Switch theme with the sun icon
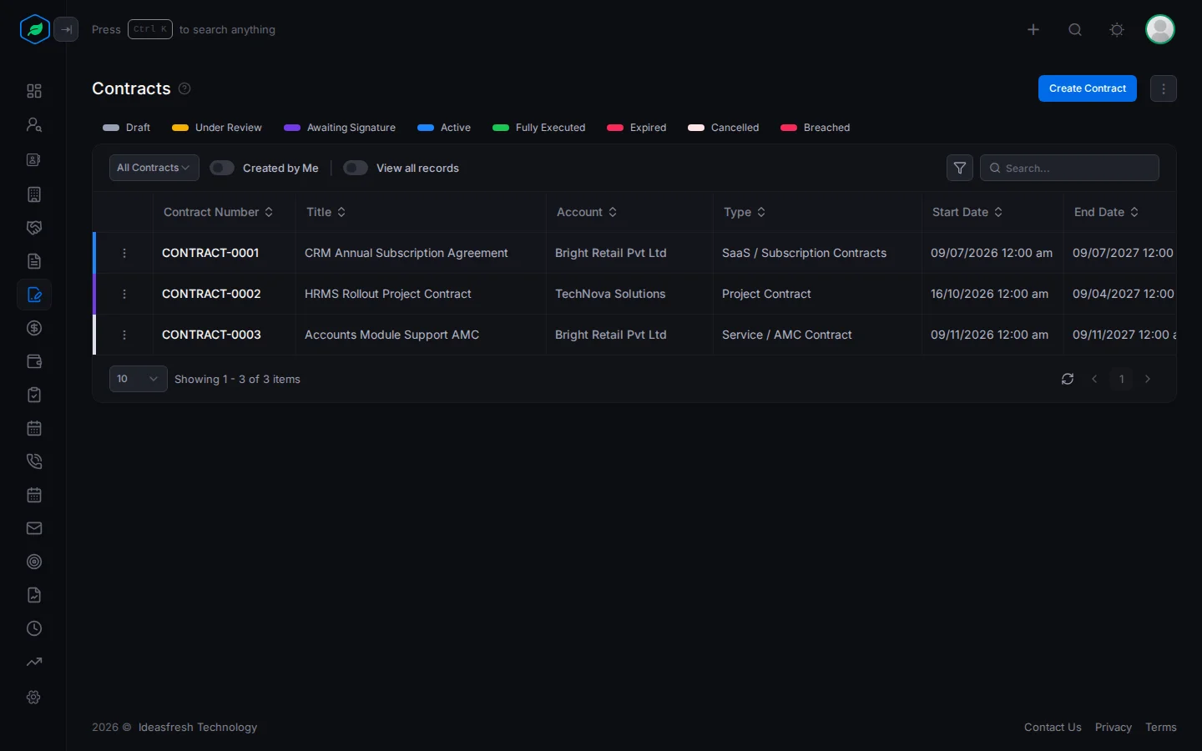Image resolution: width=1202 pixels, height=751 pixels. click(1117, 29)
